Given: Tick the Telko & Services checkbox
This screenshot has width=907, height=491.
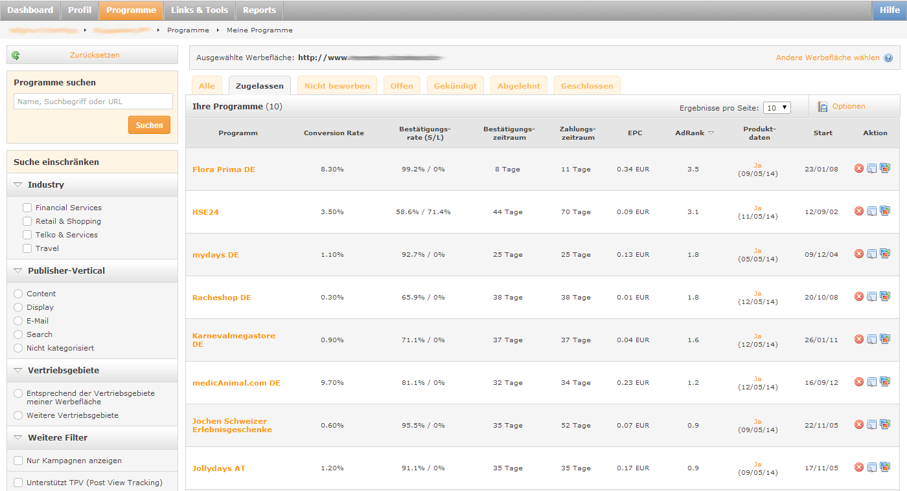Looking at the screenshot, I should [x=27, y=235].
